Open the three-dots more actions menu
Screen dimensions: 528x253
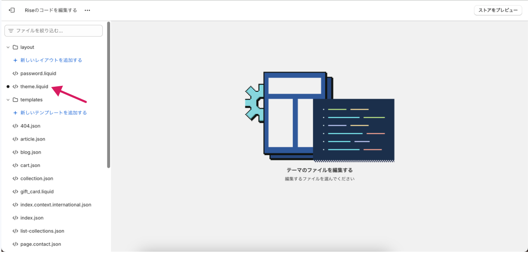[x=87, y=10]
